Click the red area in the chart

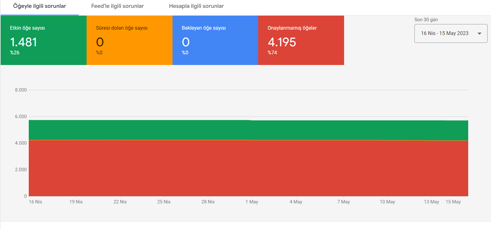tap(248, 168)
